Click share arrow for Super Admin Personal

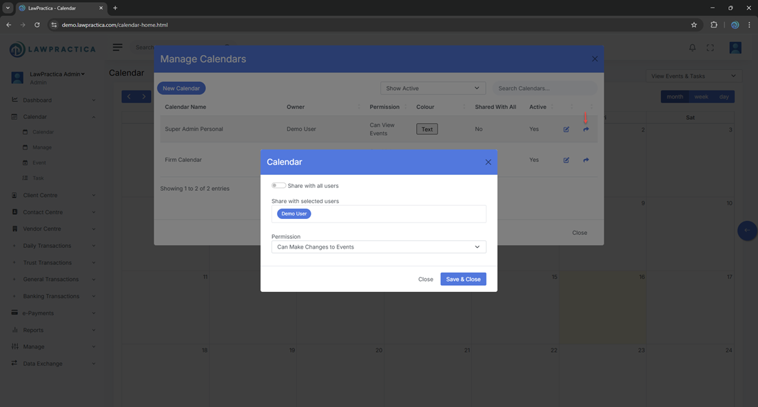click(586, 129)
